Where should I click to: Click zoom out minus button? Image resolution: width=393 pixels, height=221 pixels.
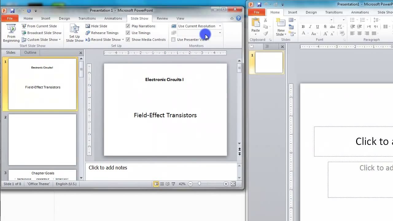click(190, 184)
